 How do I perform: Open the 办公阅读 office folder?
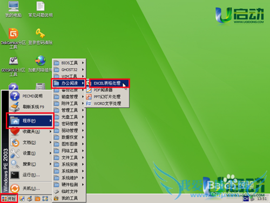point(69,83)
